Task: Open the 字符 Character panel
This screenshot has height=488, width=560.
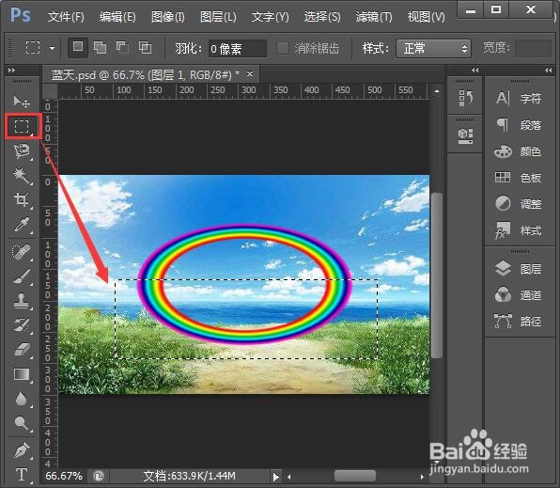Action: tap(519, 99)
